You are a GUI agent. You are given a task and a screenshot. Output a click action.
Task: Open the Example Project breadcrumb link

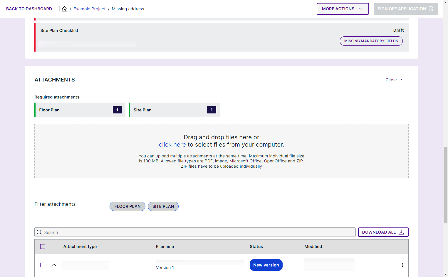(x=89, y=9)
